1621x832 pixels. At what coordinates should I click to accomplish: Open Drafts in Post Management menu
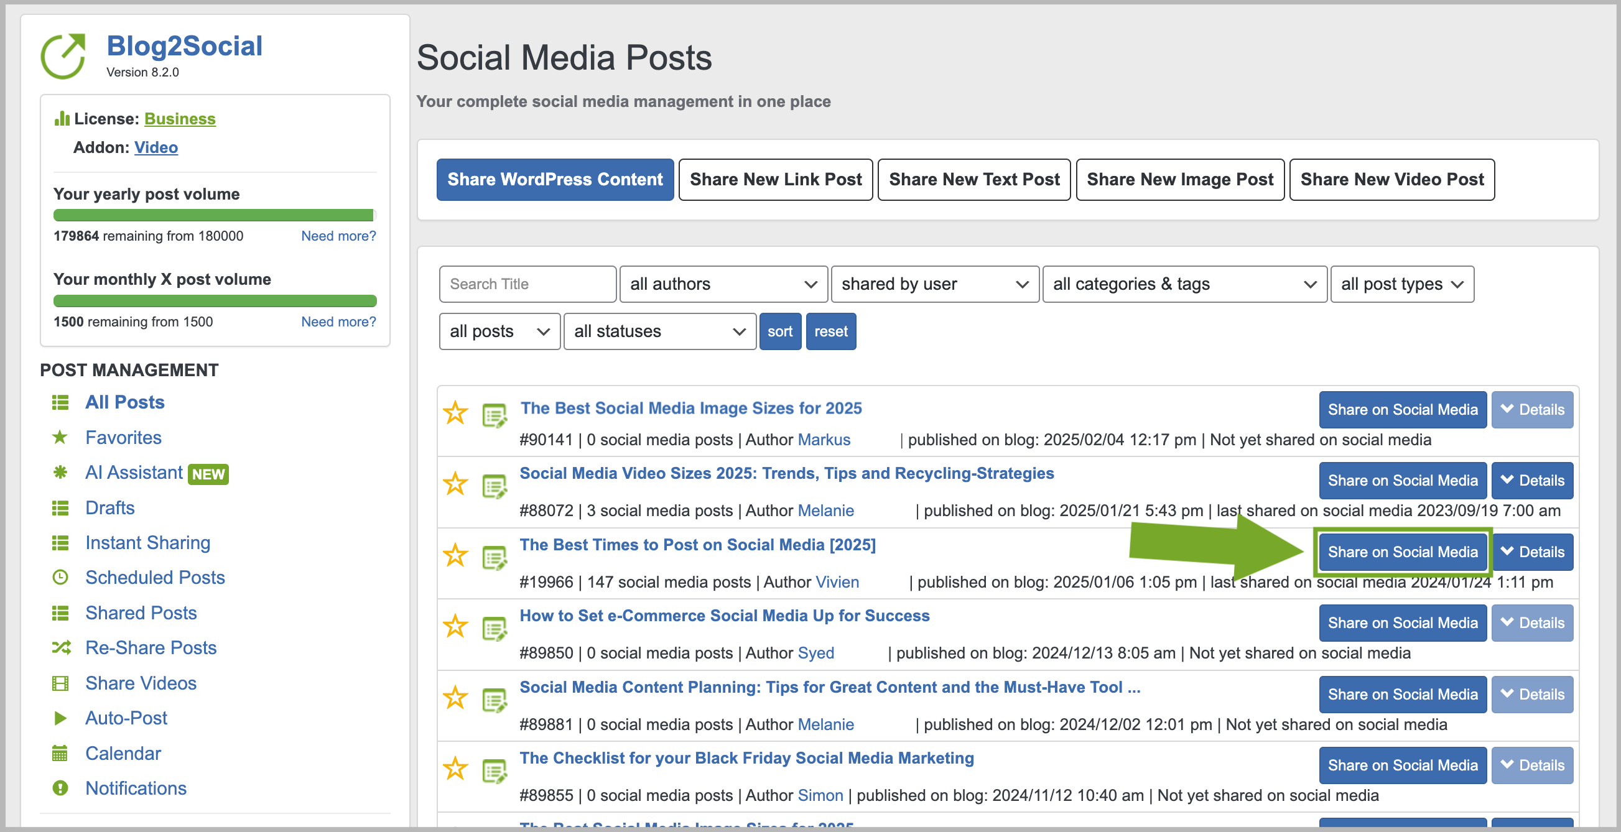tap(109, 507)
